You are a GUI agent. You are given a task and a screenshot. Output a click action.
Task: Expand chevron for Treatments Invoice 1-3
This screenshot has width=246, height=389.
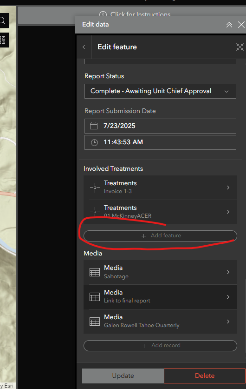(x=228, y=188)
